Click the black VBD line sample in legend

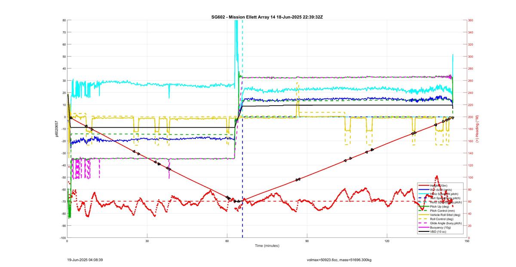[x=424, y=232]
